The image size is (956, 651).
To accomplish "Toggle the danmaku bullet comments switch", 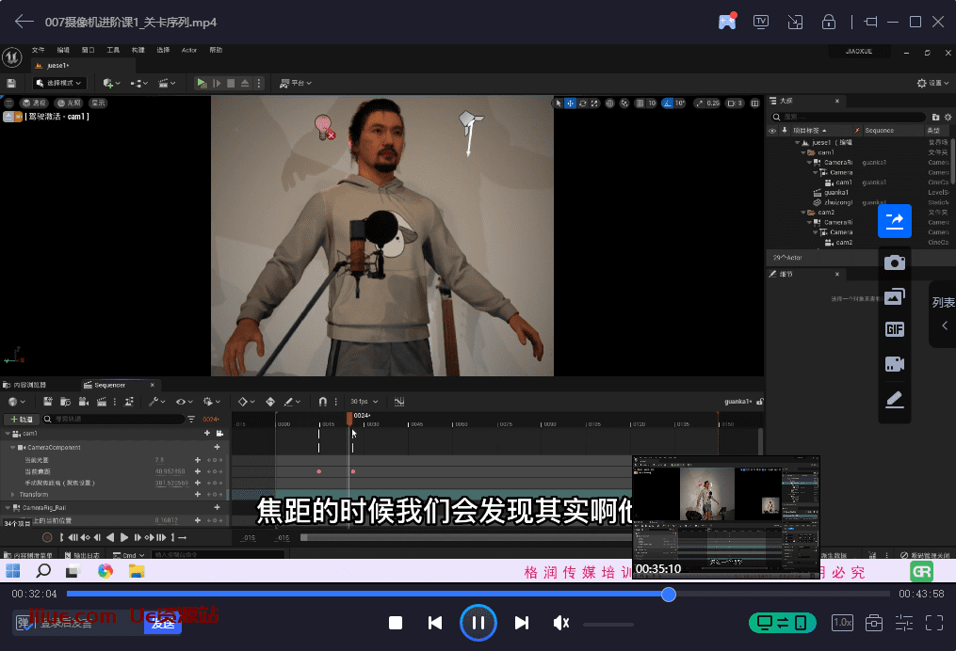I will (x=24, y=622).
